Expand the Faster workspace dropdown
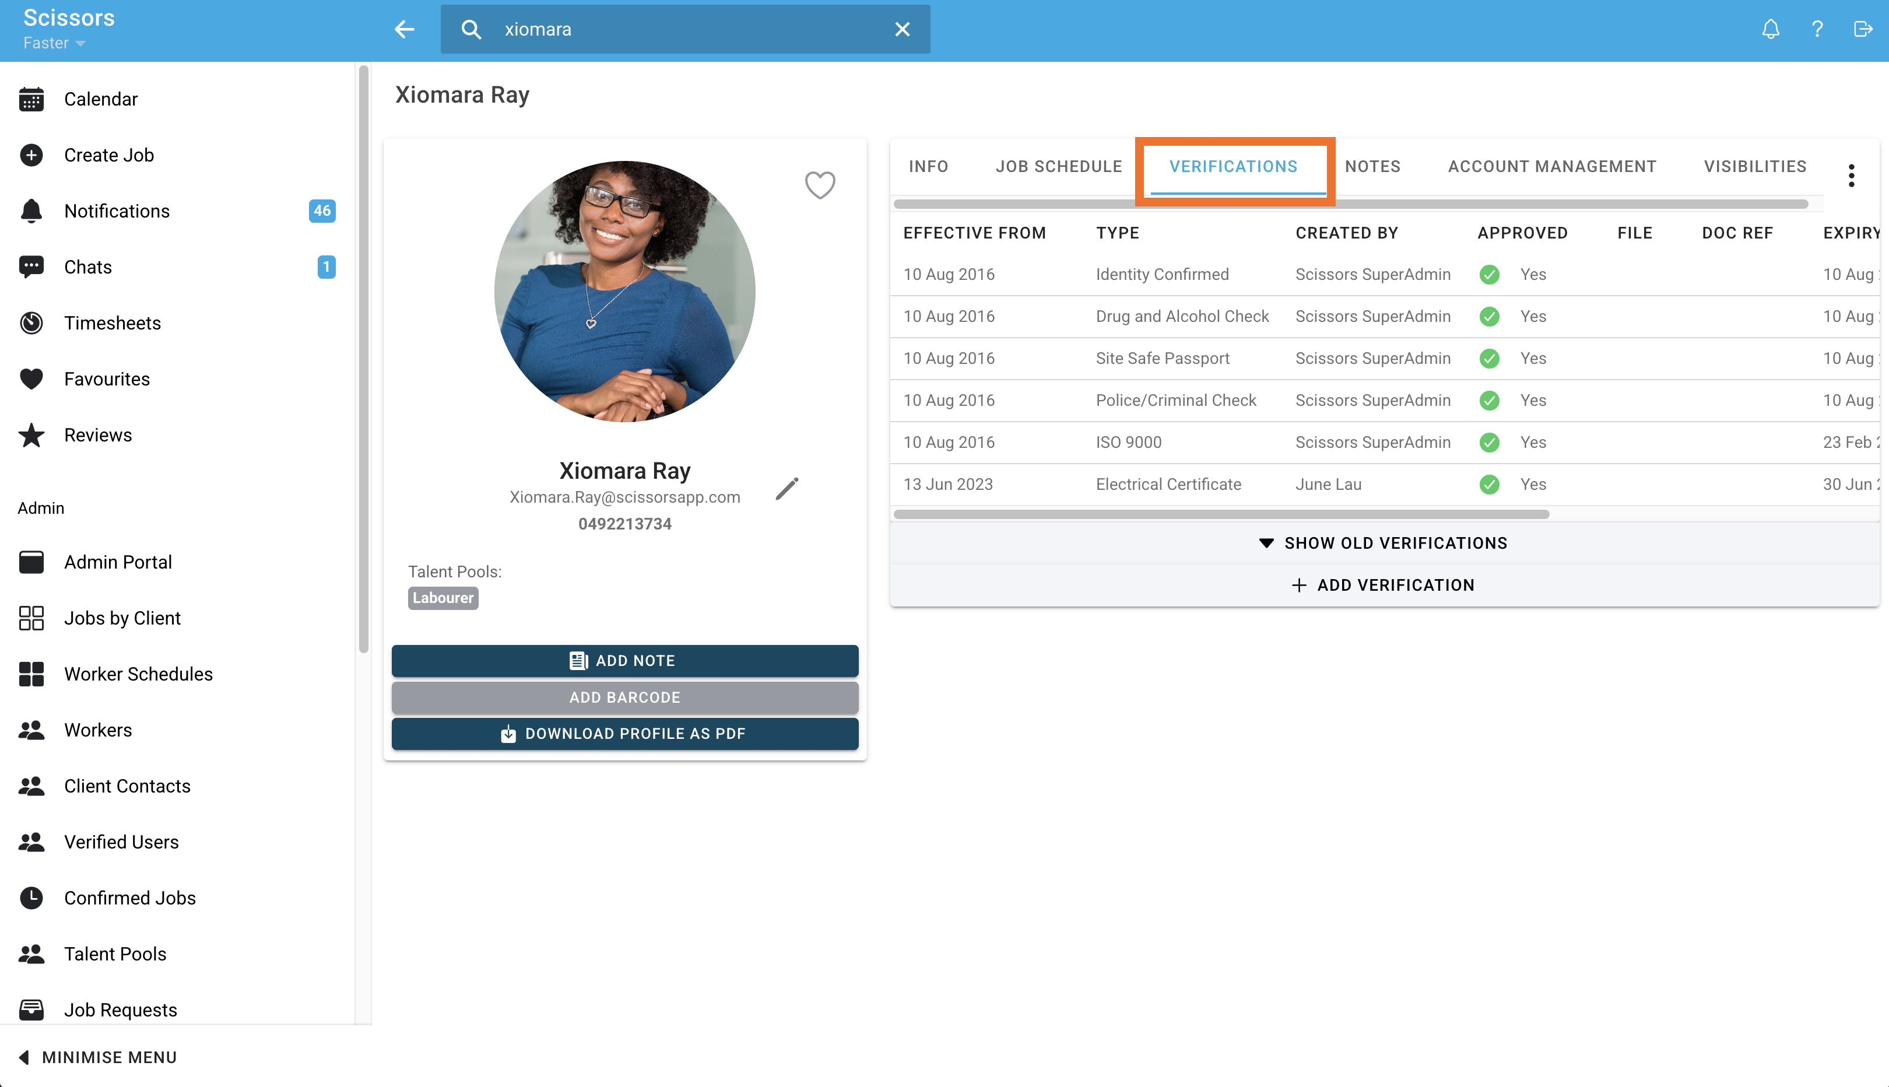This screenshot has width=1889, height=1087. pyautogui.click(x=54, y=43)
